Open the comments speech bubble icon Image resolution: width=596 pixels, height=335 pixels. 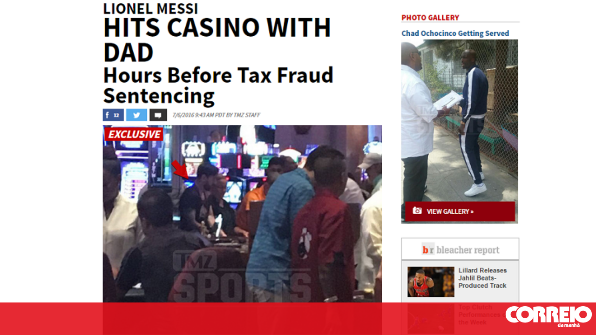[x=158, y=115]
